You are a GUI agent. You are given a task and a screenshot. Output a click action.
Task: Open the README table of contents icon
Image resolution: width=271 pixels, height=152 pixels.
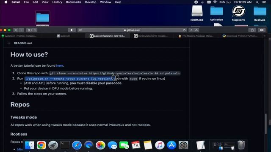(9, 43)
